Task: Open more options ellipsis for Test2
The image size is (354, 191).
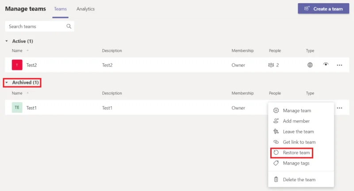Action: (x=339, y=65)
